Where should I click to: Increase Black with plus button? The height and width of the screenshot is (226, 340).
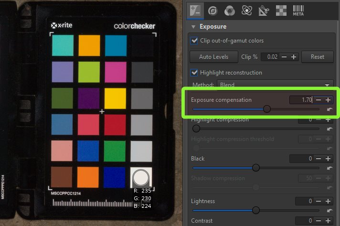(328, 159)
